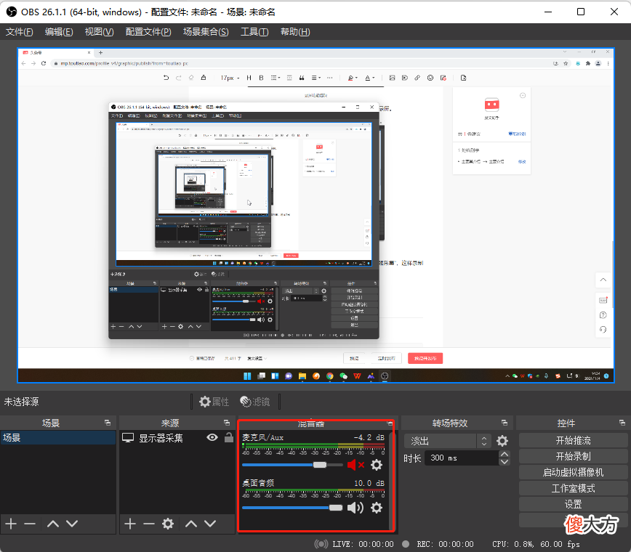The image size is (631, 552).
Task: Open the 文件(F) menu
Action: click(x=20, y=32)
